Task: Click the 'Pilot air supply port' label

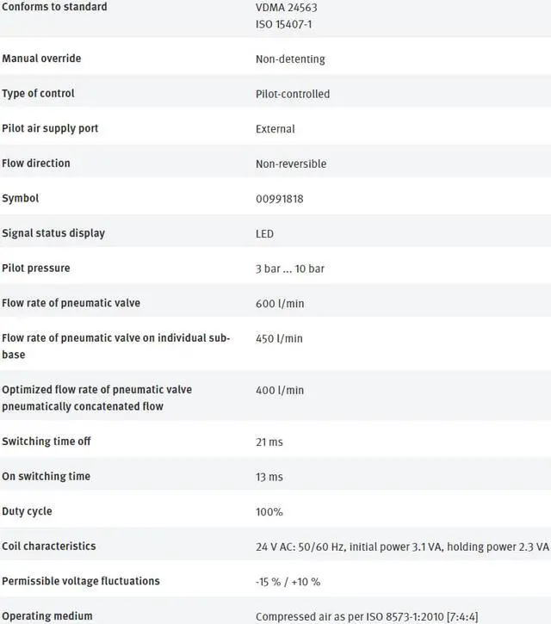Action: click(50, 128)
